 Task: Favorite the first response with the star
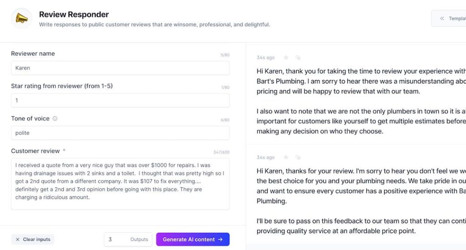coord(286,58)
